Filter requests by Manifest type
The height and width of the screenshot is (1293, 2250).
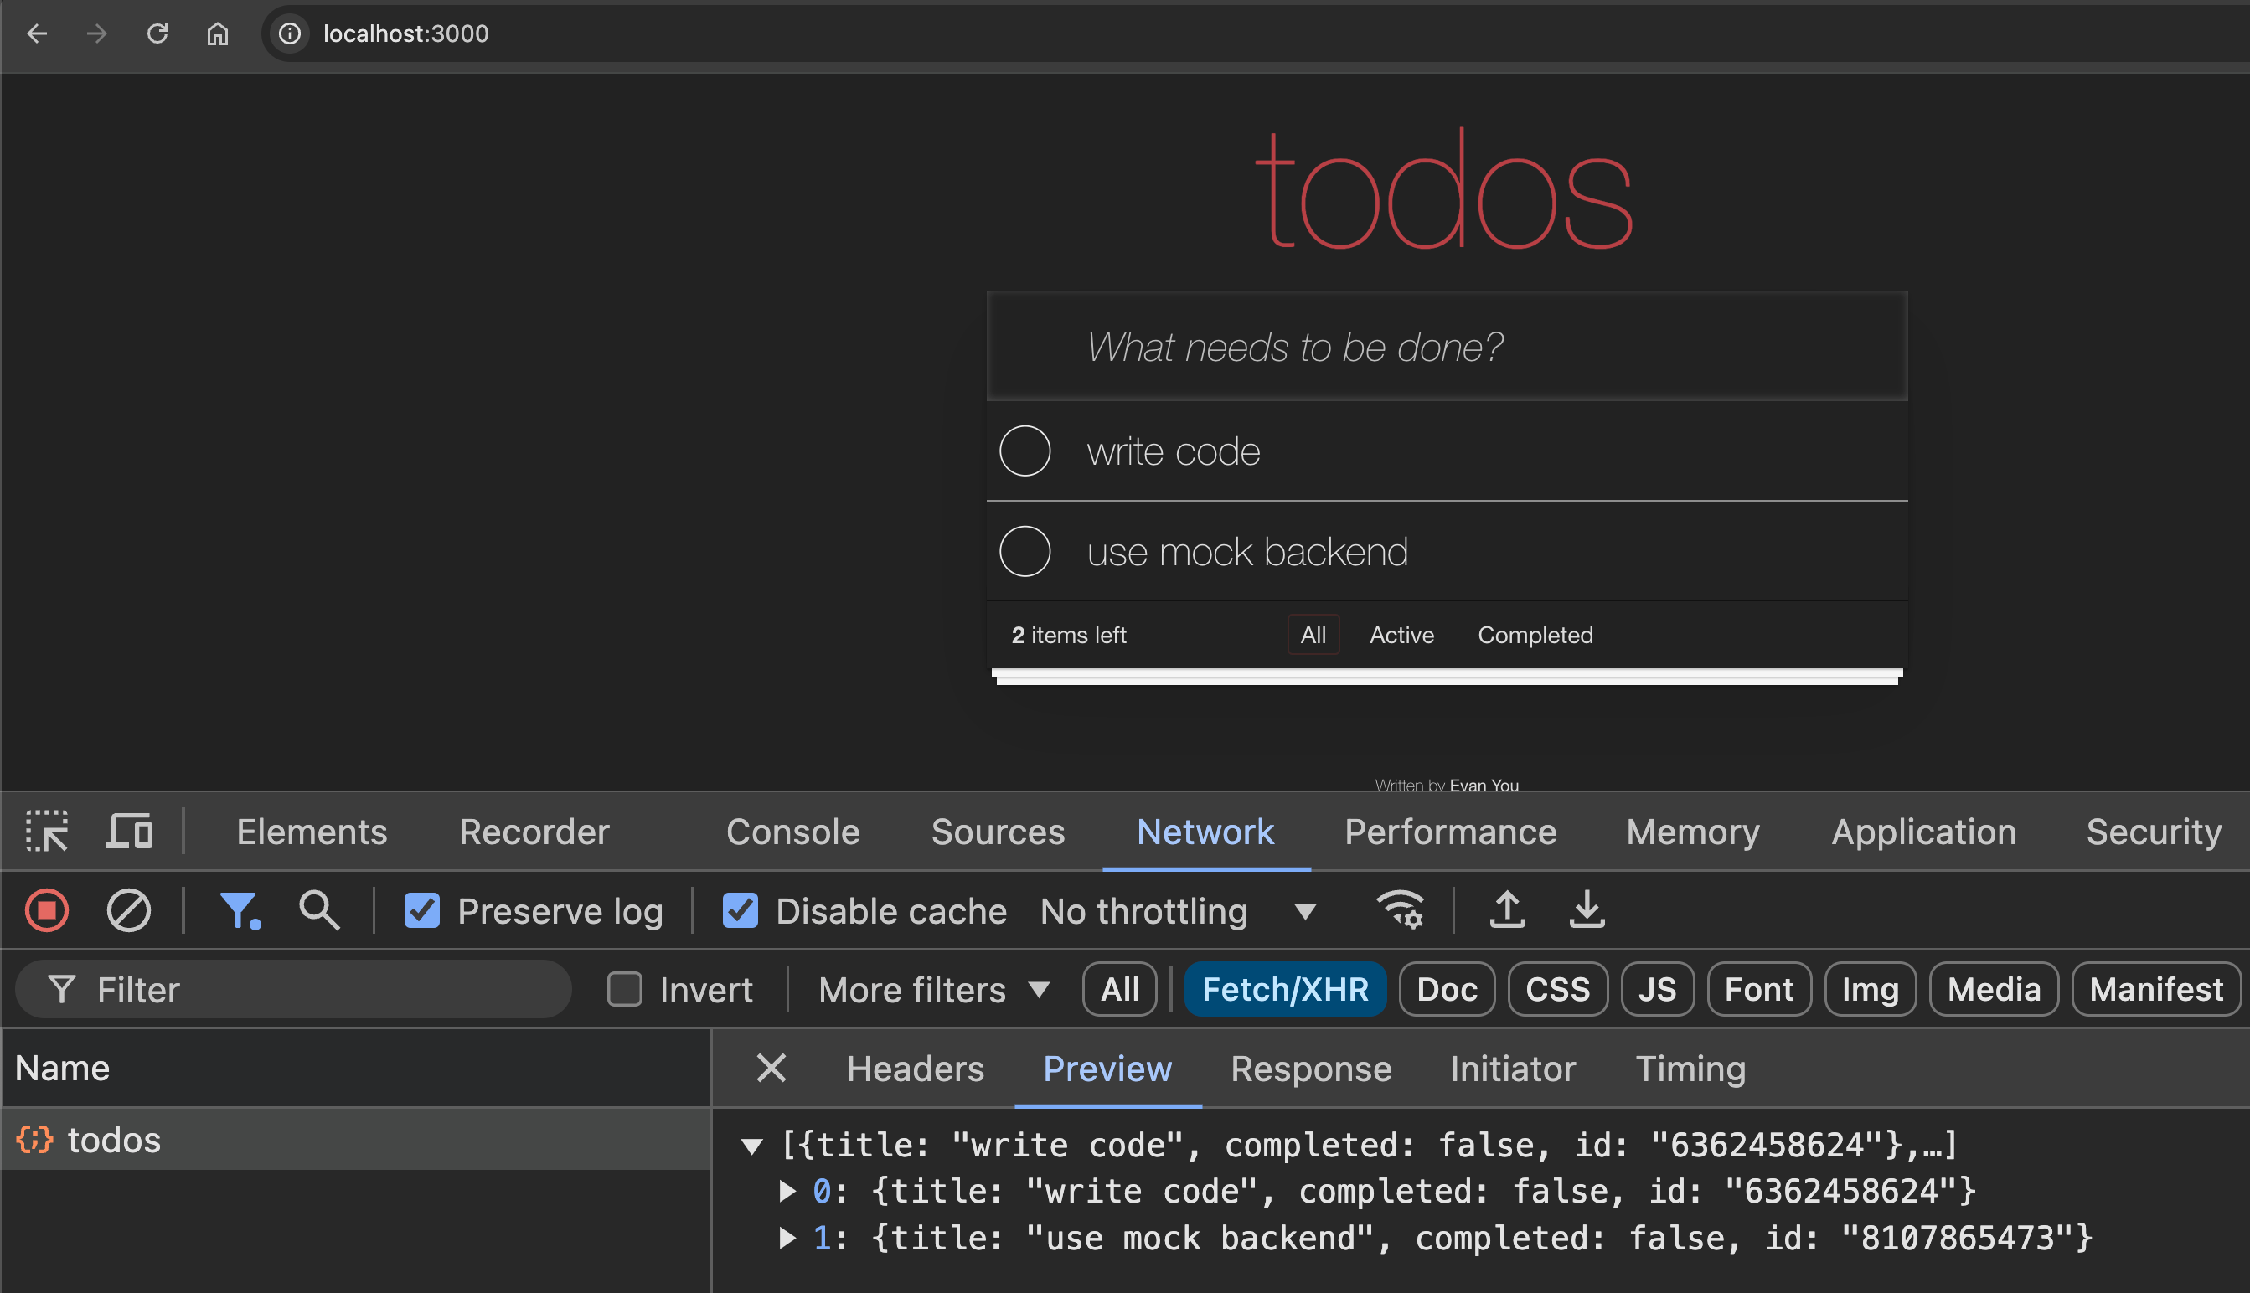(x=2156, y=988)
